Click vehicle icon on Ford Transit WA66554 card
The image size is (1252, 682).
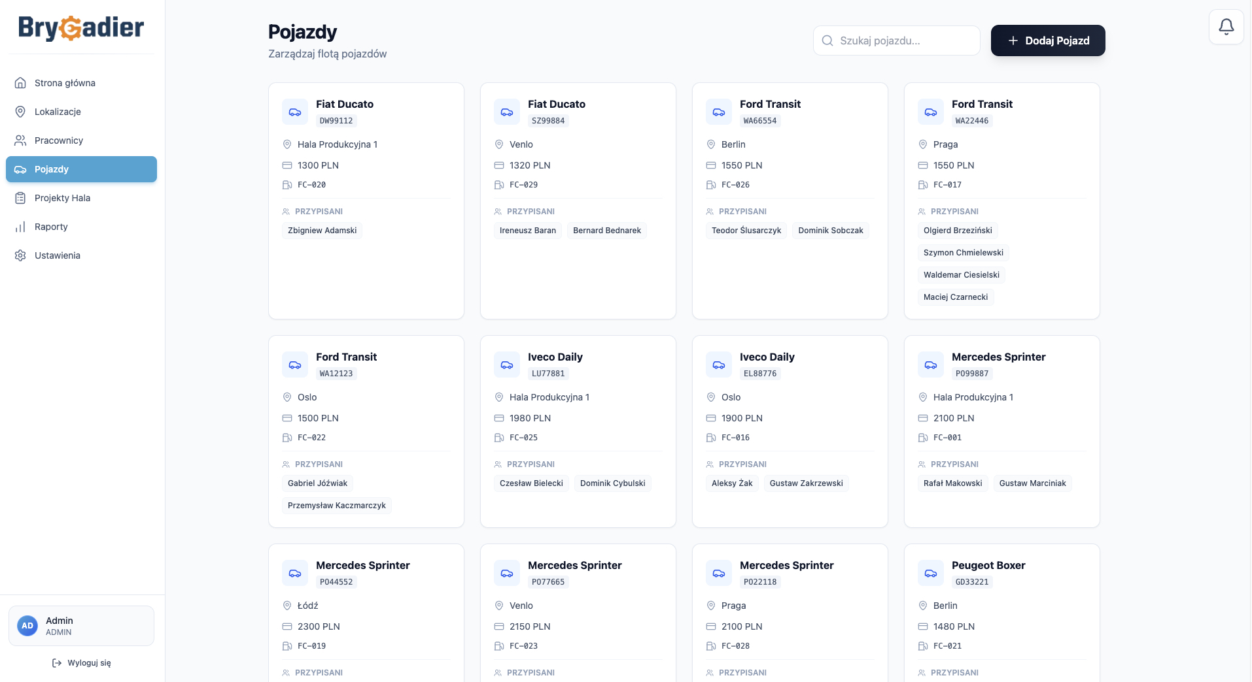pyautogui.click(x=719, y=112)
